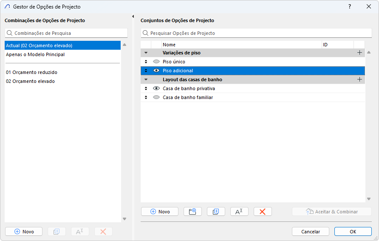The width and height of the screenshot is (379, 241).
Task: Click the new option set folder icon
Action: pos(192,212)
